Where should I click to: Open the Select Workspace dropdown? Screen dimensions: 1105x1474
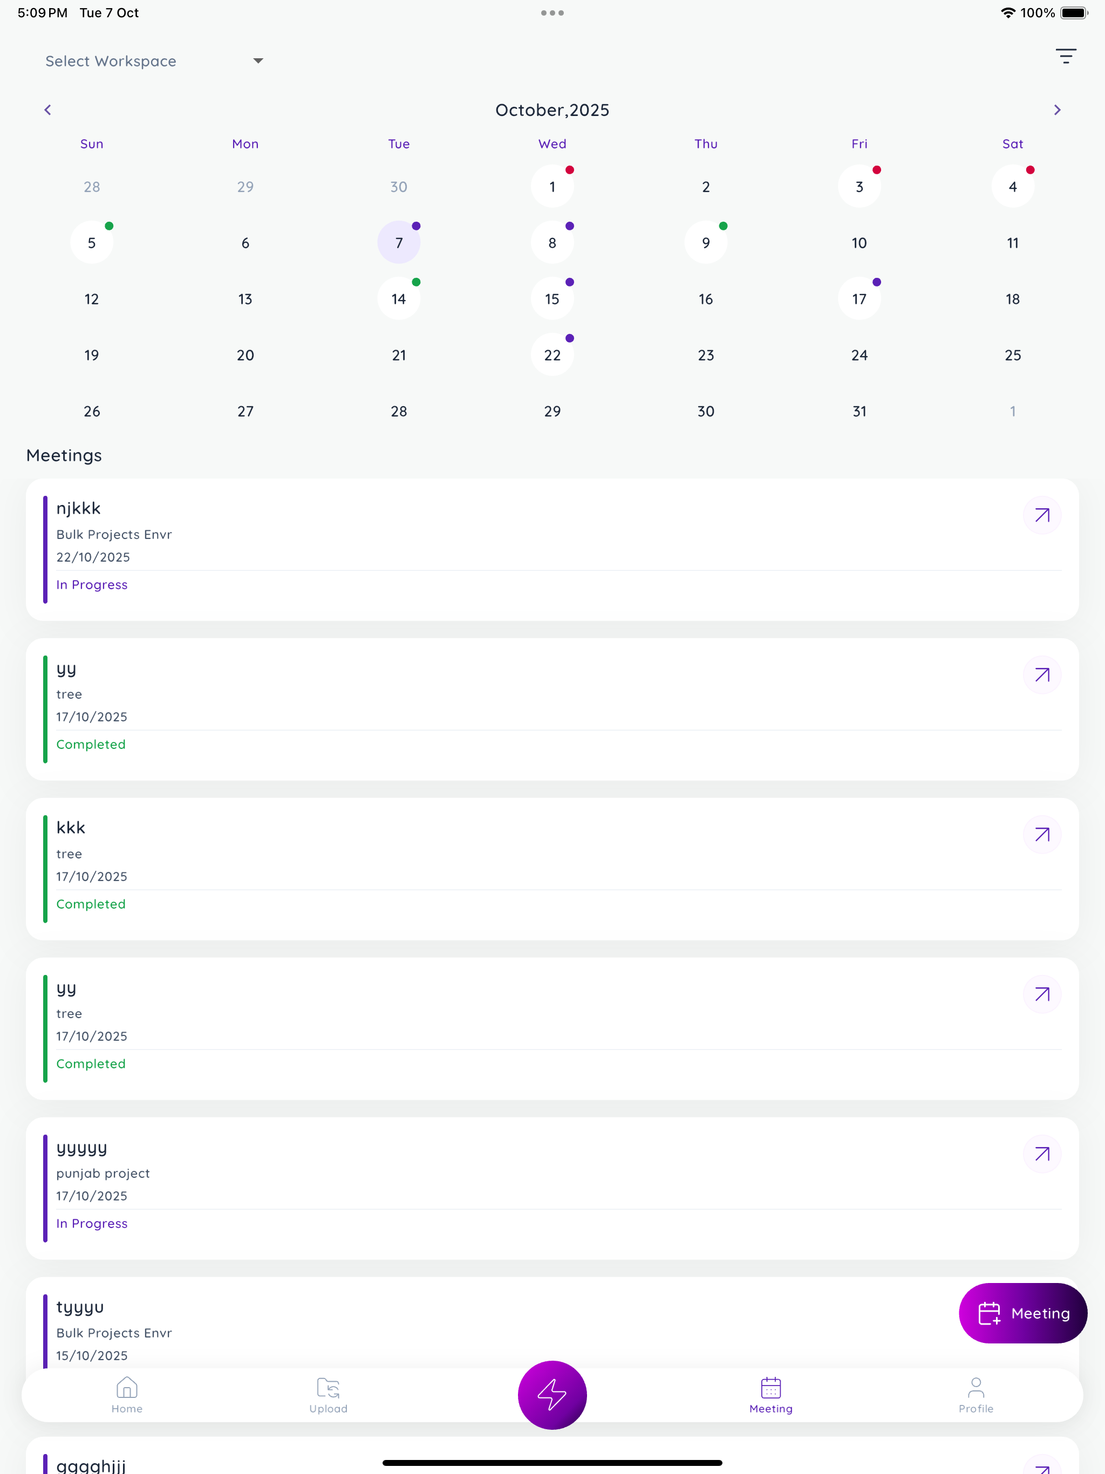coord(153,60)
